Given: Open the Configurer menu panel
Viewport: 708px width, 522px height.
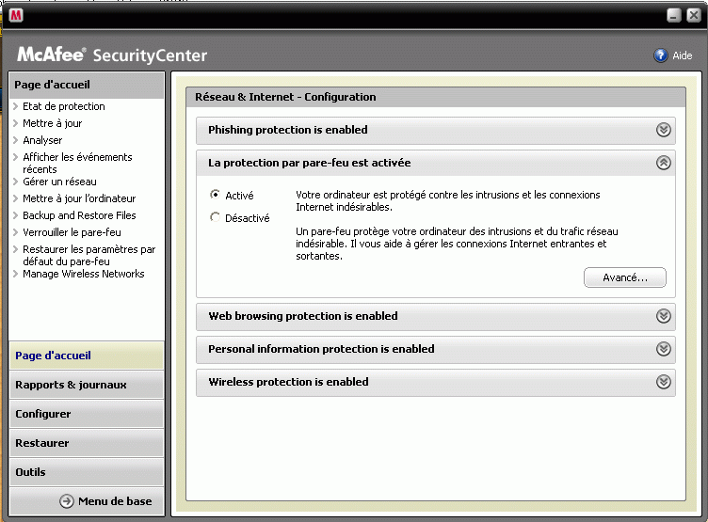Looking at the screenshot, I should click(43, 414).
